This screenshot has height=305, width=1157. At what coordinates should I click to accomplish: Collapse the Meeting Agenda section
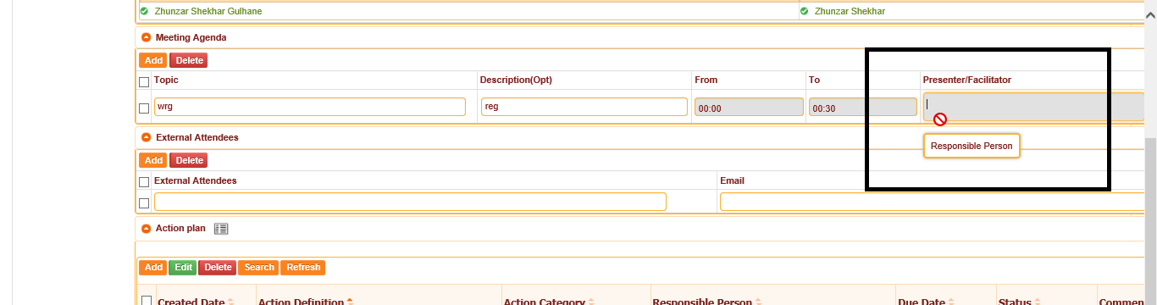(x=146, y=38)
